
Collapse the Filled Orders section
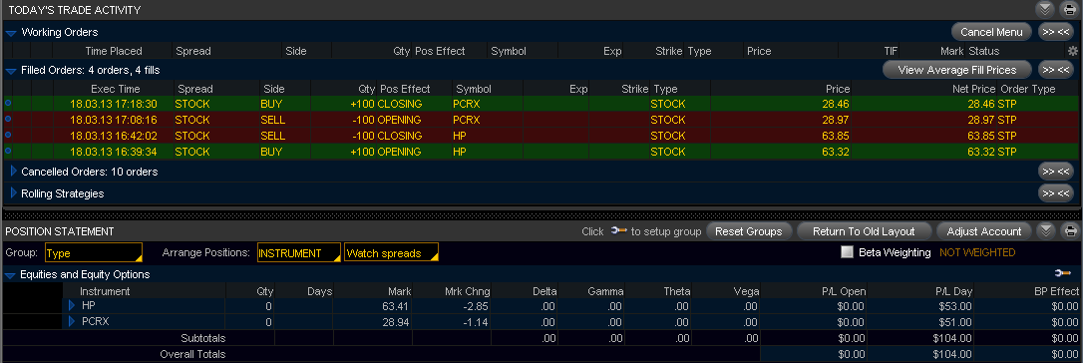click(11, 71)
